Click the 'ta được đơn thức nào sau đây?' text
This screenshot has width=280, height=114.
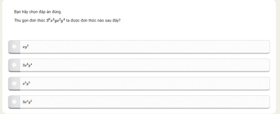[93, 21]
